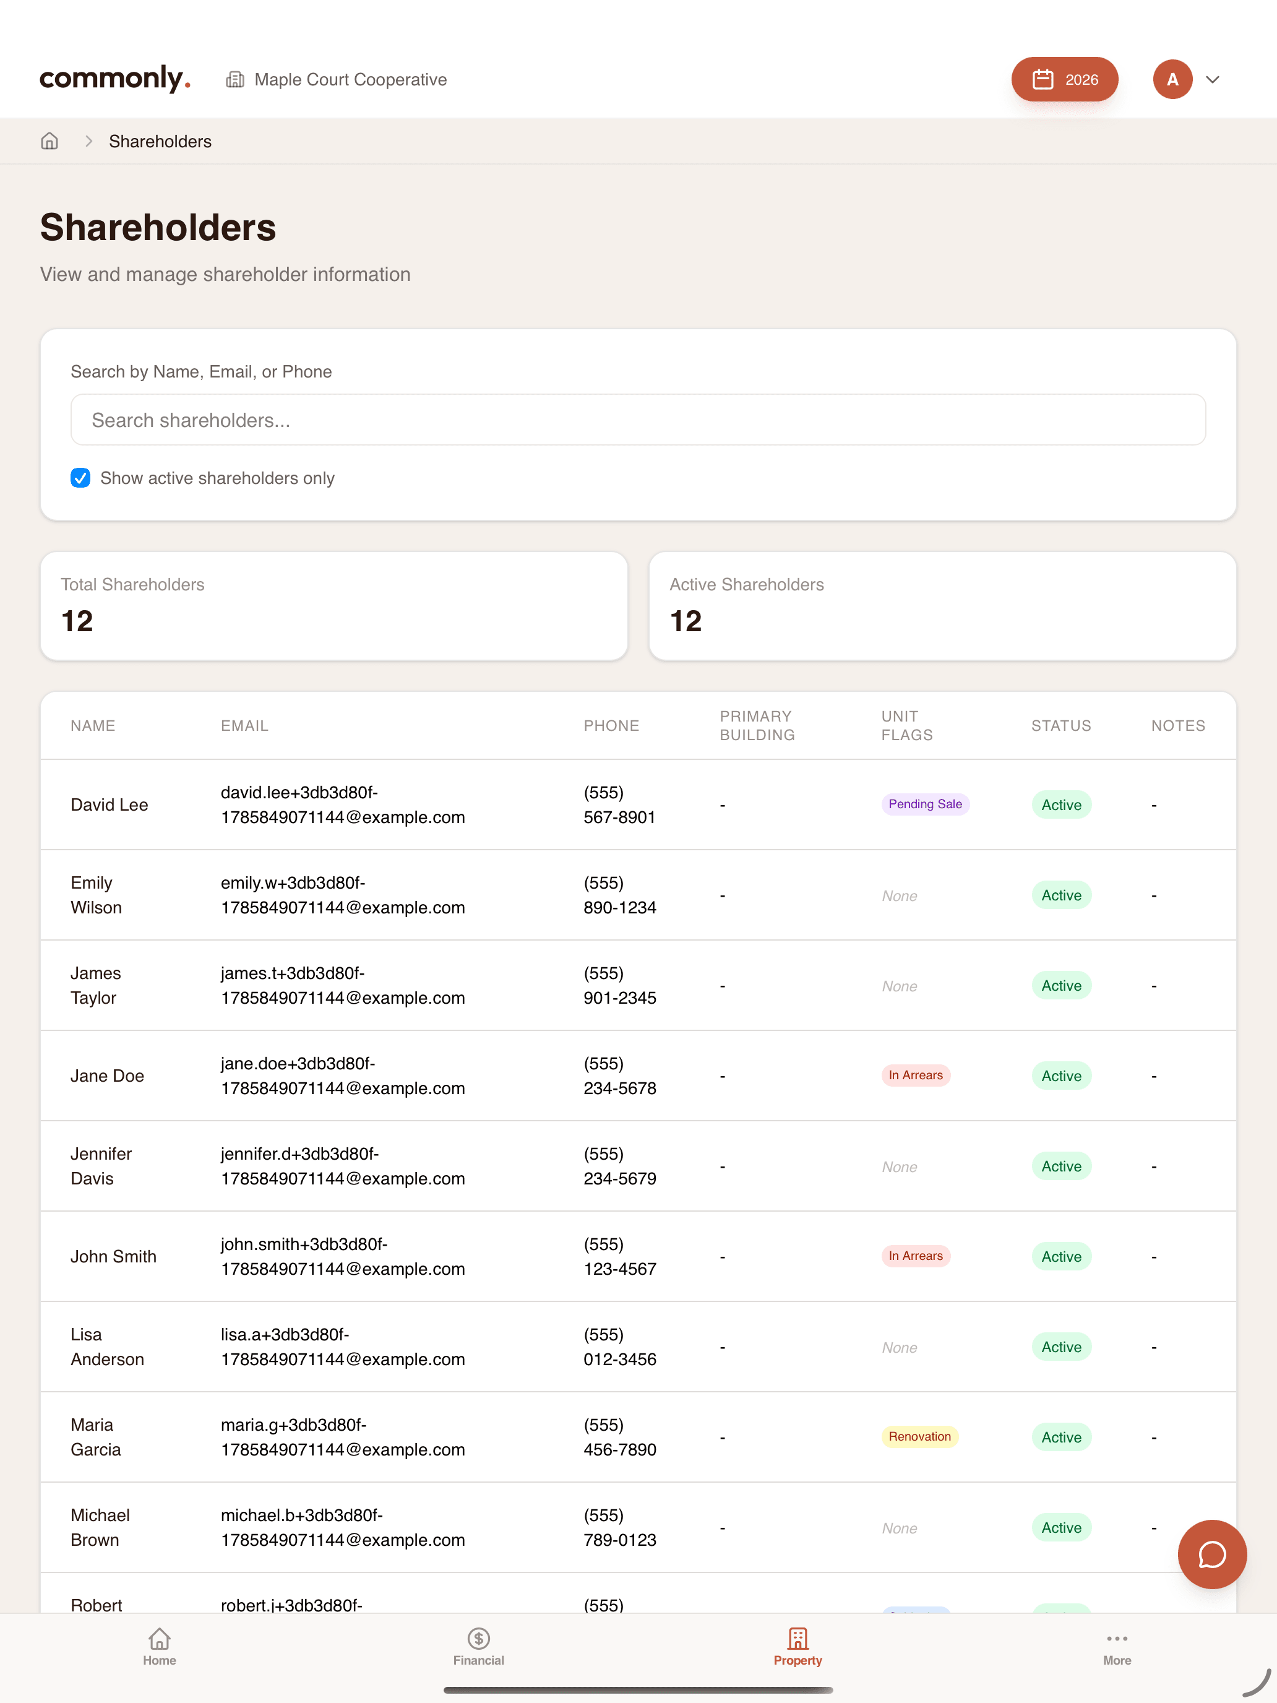Uncheck Show active shareholders only checkbox
Viewport: 1277px width, 1703px height.
coord(80,478)
